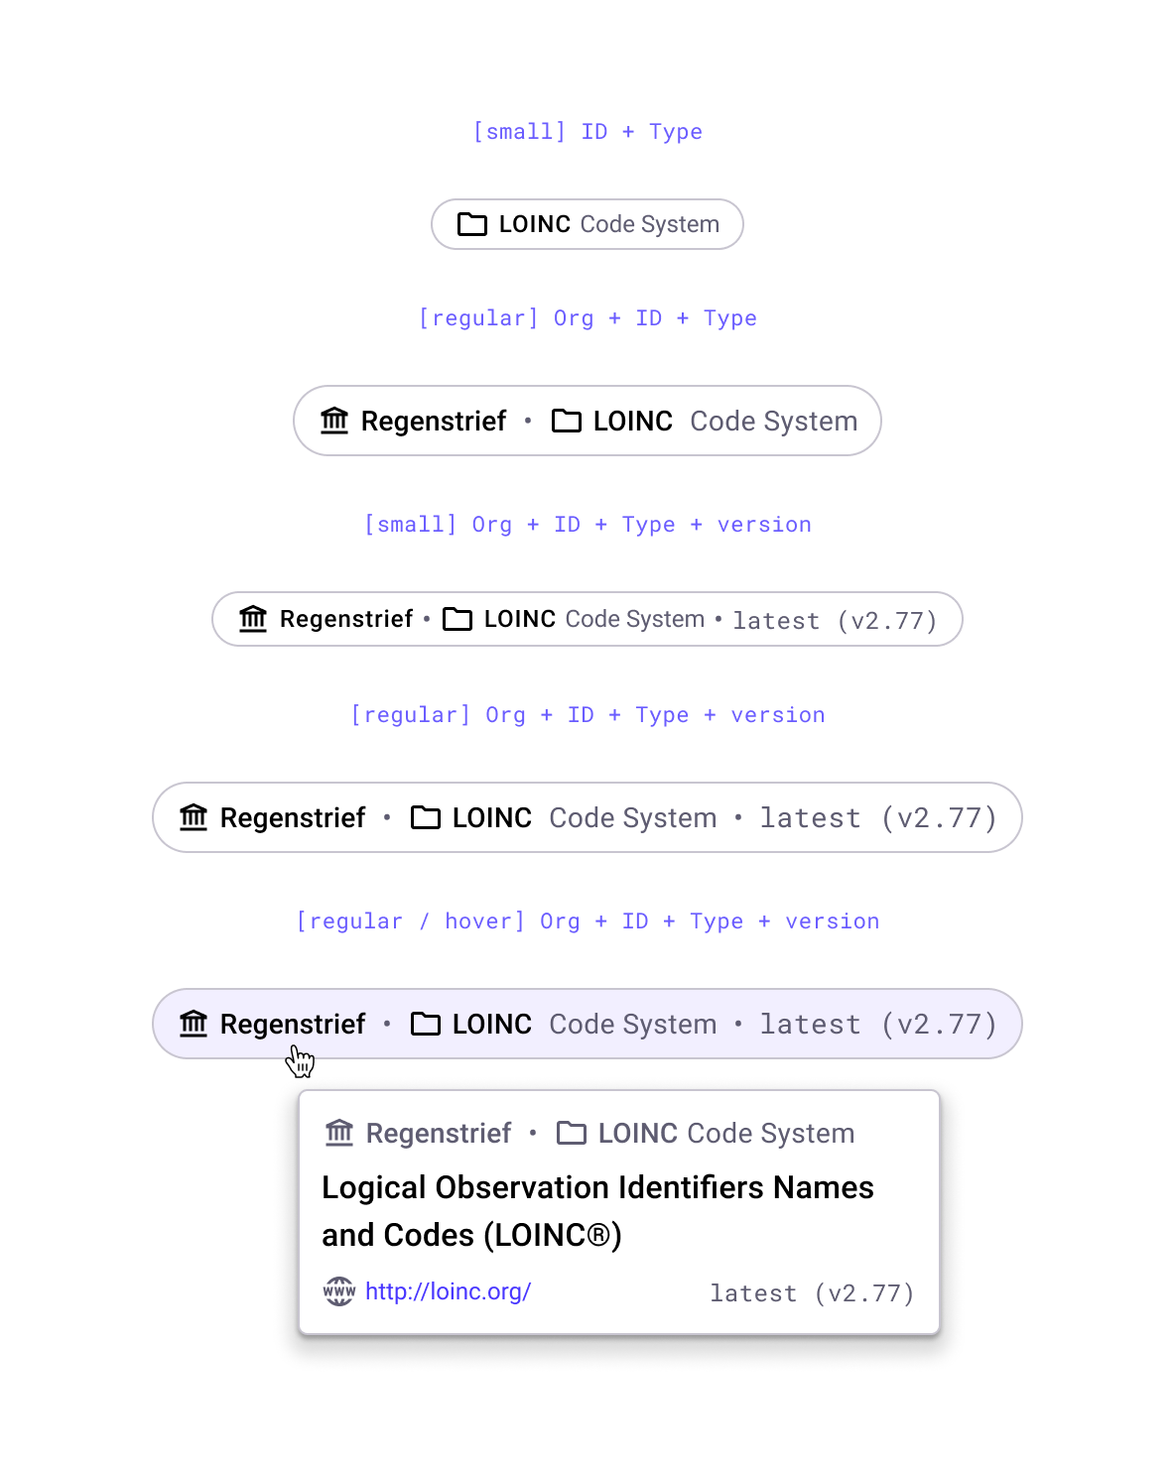Screen dimensions: 1175x1468
Task: Open the http://loinc.org/ link
Action: [x=448, y=1291]
